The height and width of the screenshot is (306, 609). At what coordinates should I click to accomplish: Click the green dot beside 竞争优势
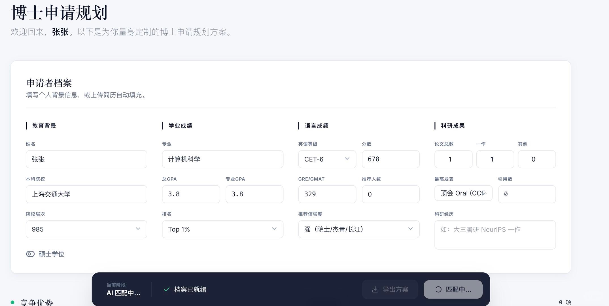point(12,302)
